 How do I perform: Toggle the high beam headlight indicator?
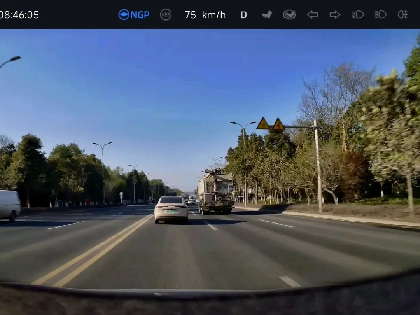point(380,15)
